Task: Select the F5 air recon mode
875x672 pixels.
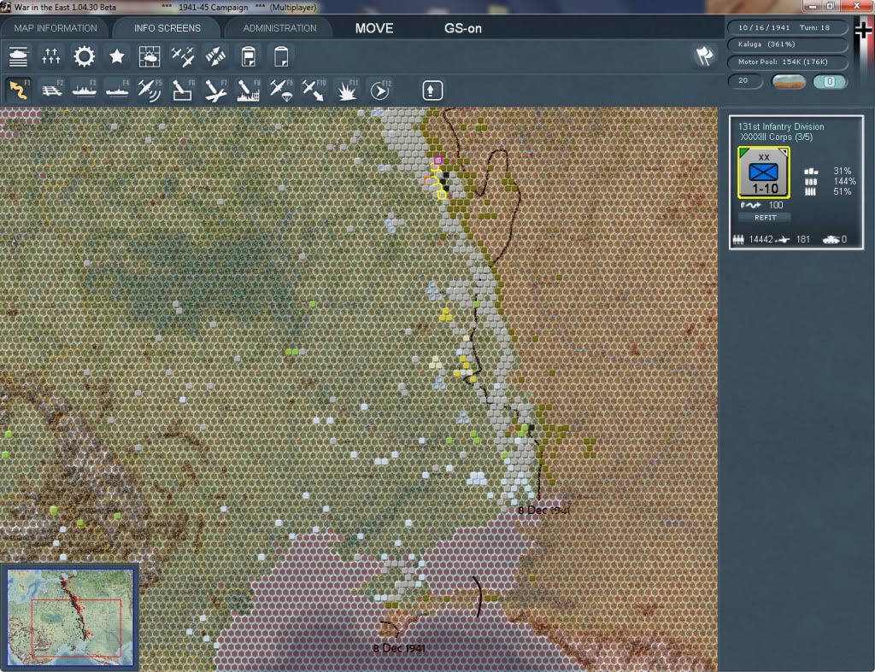Action: 150,91
